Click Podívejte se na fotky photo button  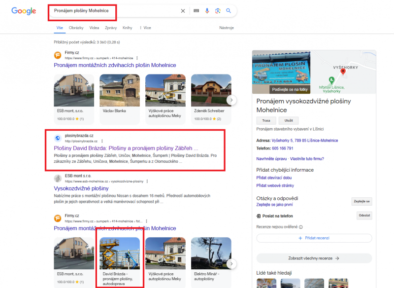[x=290, y=89]
